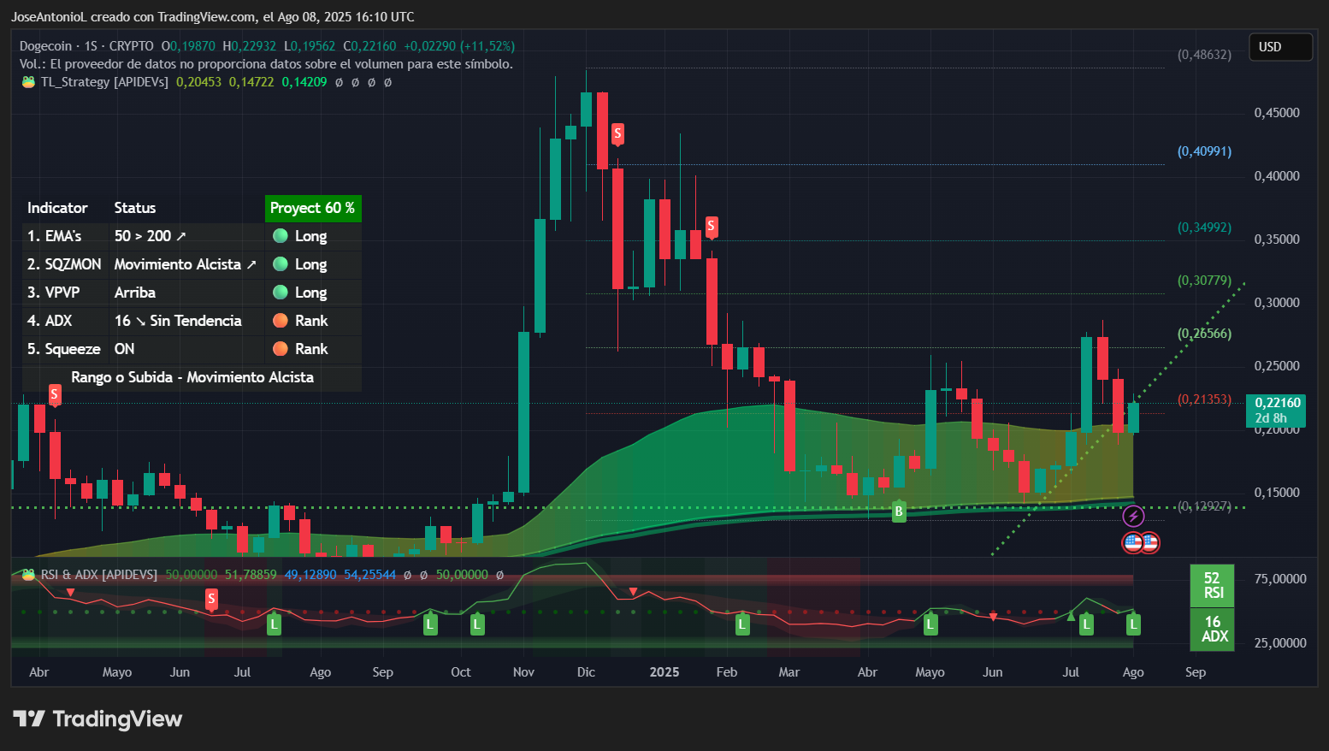This screenshot has height=751, width=1329.
Task: Click the 51,78859 RSI legend value
Action: (251, 575)
